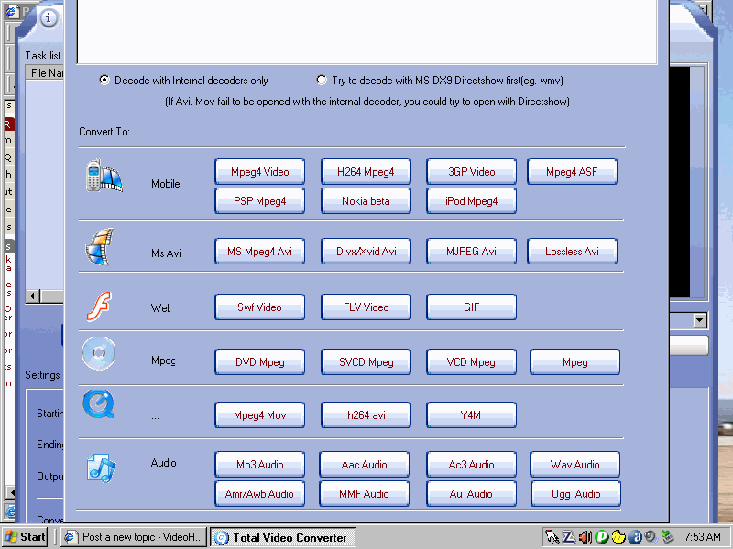The image size is (733, 549).
Task: Pick the VCD Mpeg button
Action: 471,362
